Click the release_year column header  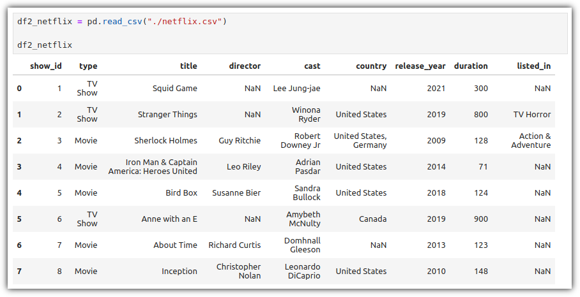[420, 66]
